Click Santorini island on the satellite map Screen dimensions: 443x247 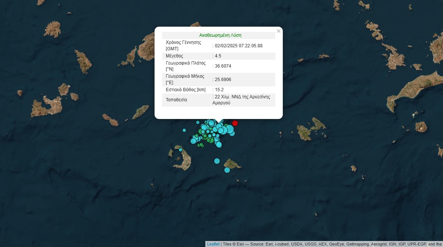[185, 162]
